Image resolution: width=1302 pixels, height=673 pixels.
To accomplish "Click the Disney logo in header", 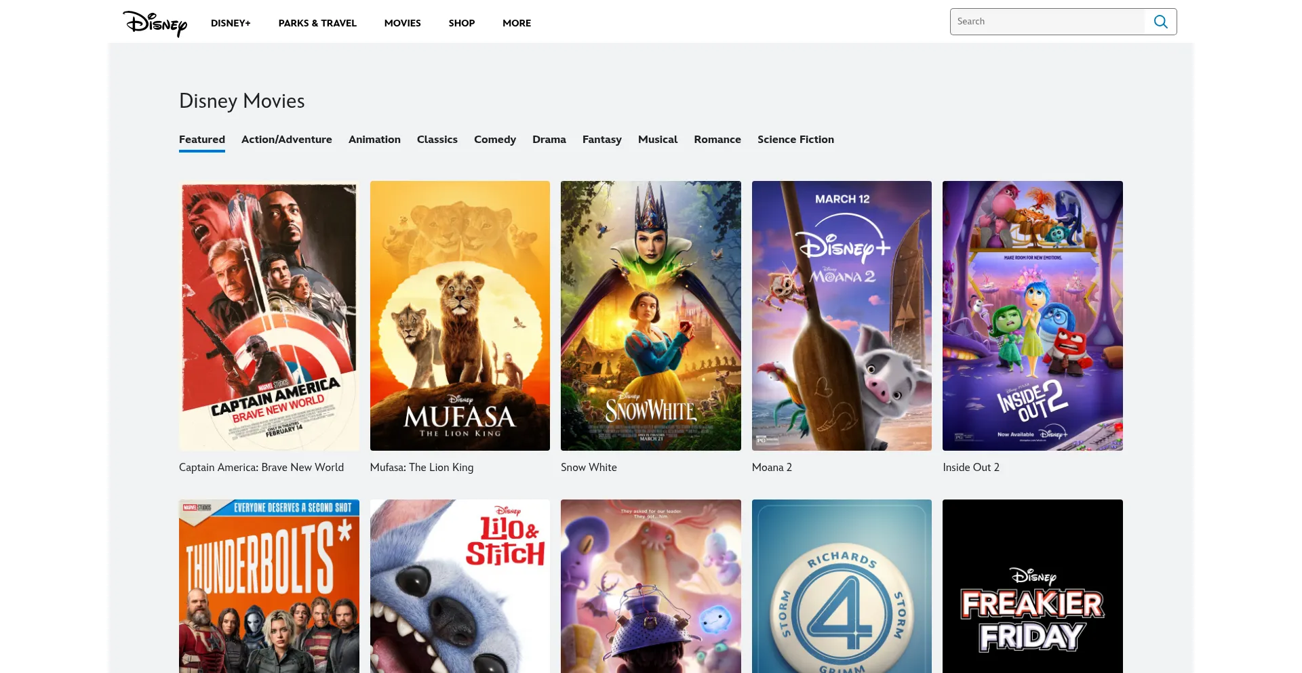I will [155, 23].
